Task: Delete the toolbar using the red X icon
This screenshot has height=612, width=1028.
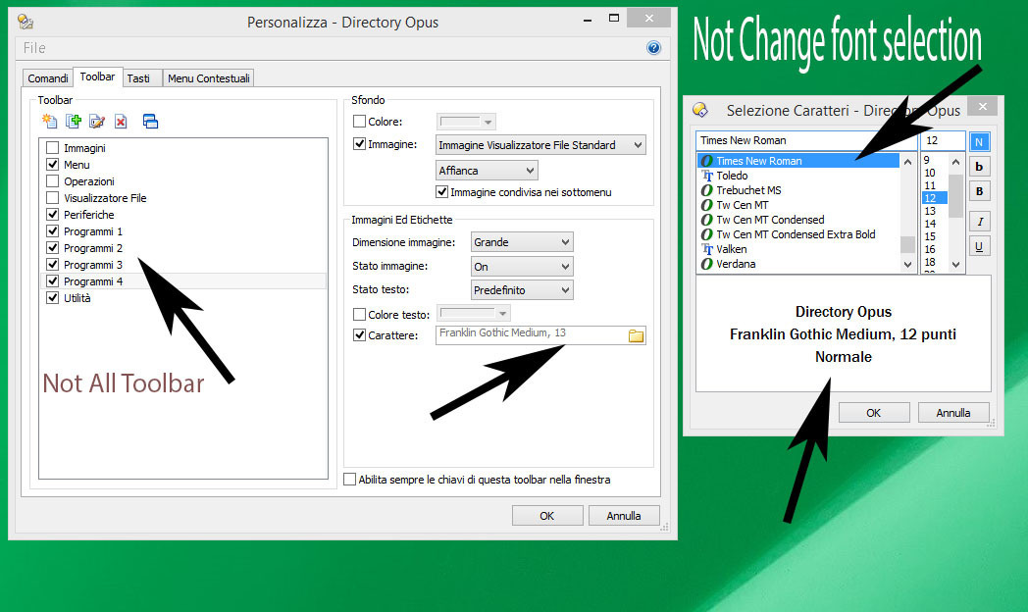Action: 121,122
